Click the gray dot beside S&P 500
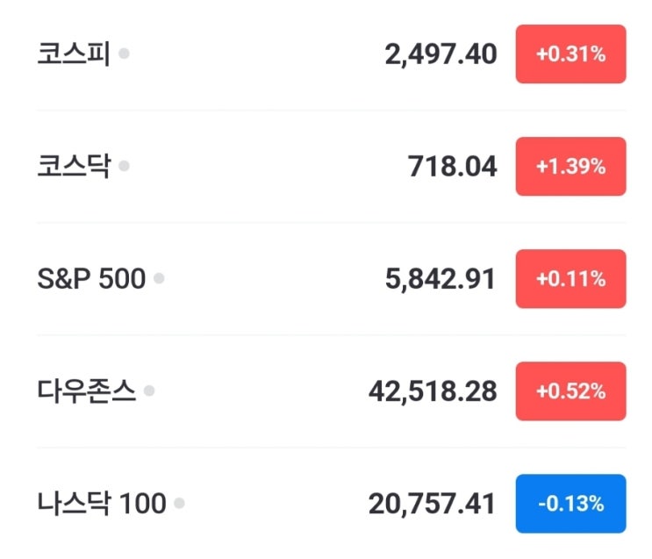 (159, 279)
